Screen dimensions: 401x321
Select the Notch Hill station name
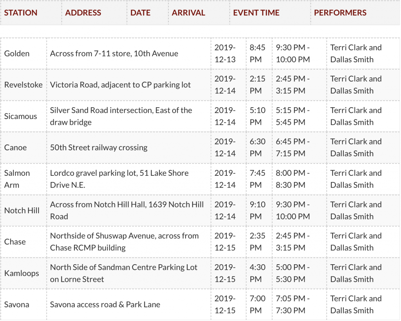[22, 210]
